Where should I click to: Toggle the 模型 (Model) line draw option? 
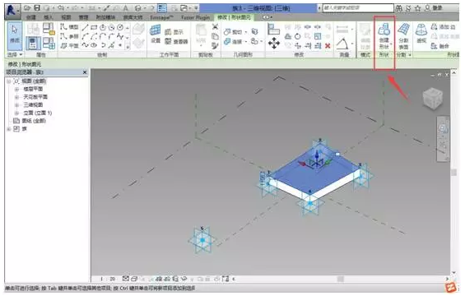coord(70,27)
